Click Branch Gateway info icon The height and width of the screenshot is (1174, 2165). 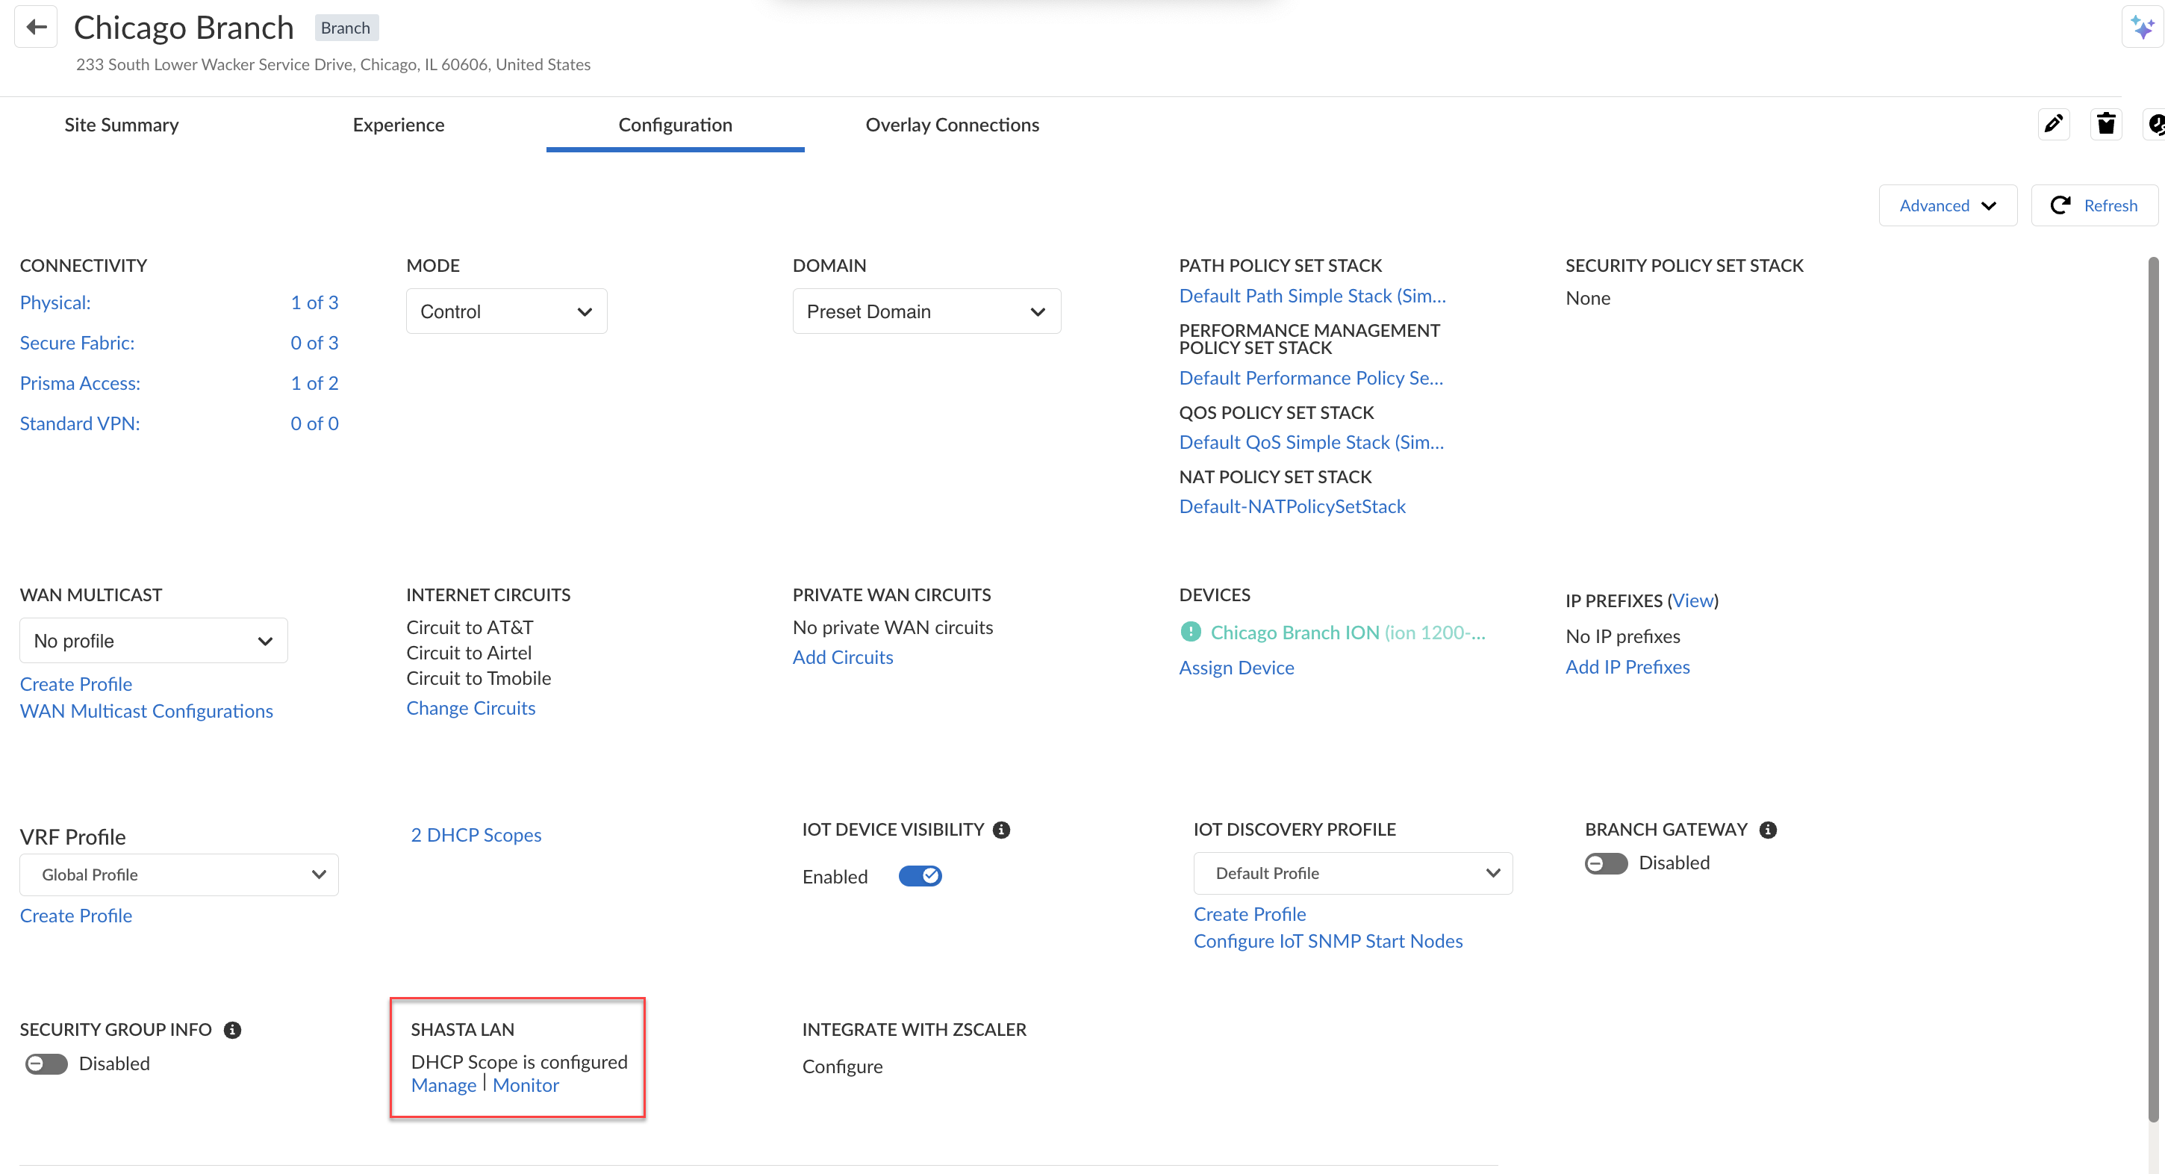pyautogui.click(x=1769, y=830)
